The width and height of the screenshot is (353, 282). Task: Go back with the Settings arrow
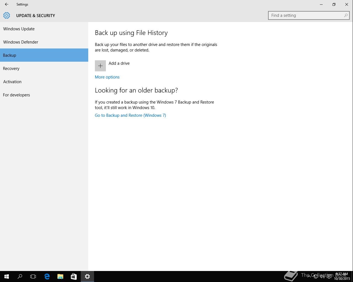tap(7, 4)
